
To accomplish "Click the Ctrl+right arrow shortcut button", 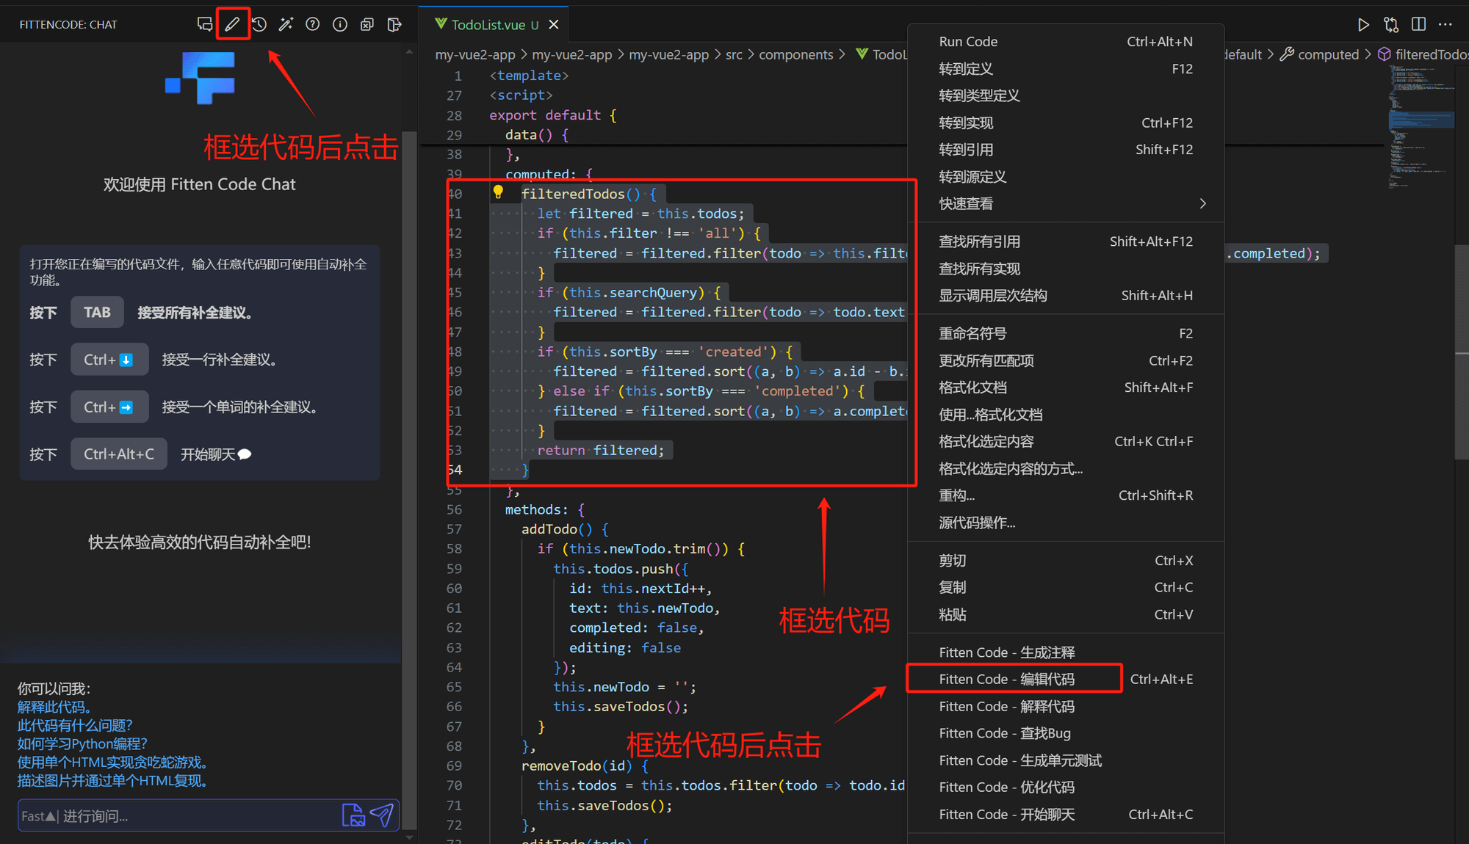I will [x=109, y=407].
